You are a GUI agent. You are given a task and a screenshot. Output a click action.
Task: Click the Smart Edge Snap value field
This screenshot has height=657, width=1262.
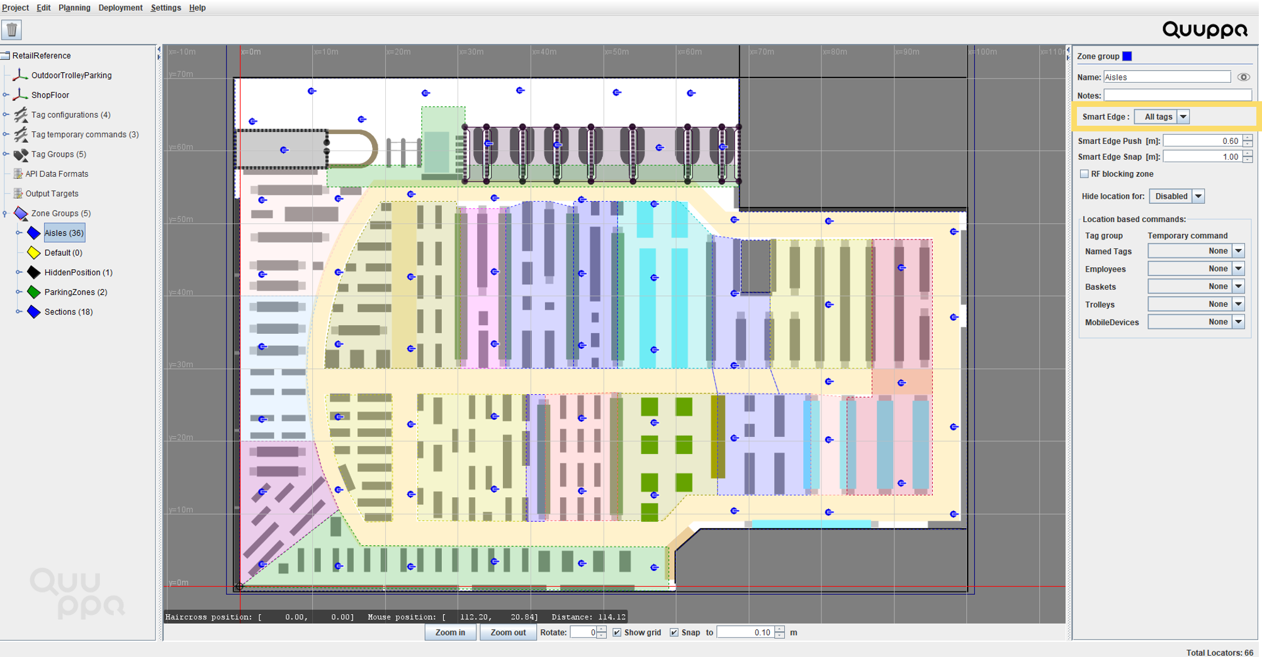point(1203,157)
